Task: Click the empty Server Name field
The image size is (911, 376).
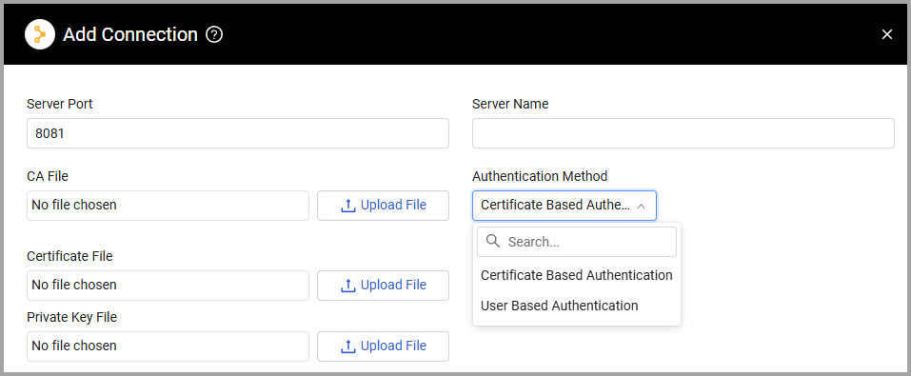Action: point(683,133)
